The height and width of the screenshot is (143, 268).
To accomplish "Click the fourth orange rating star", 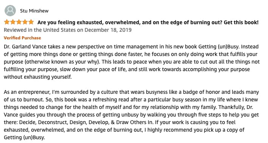I will tap(25, 22).
